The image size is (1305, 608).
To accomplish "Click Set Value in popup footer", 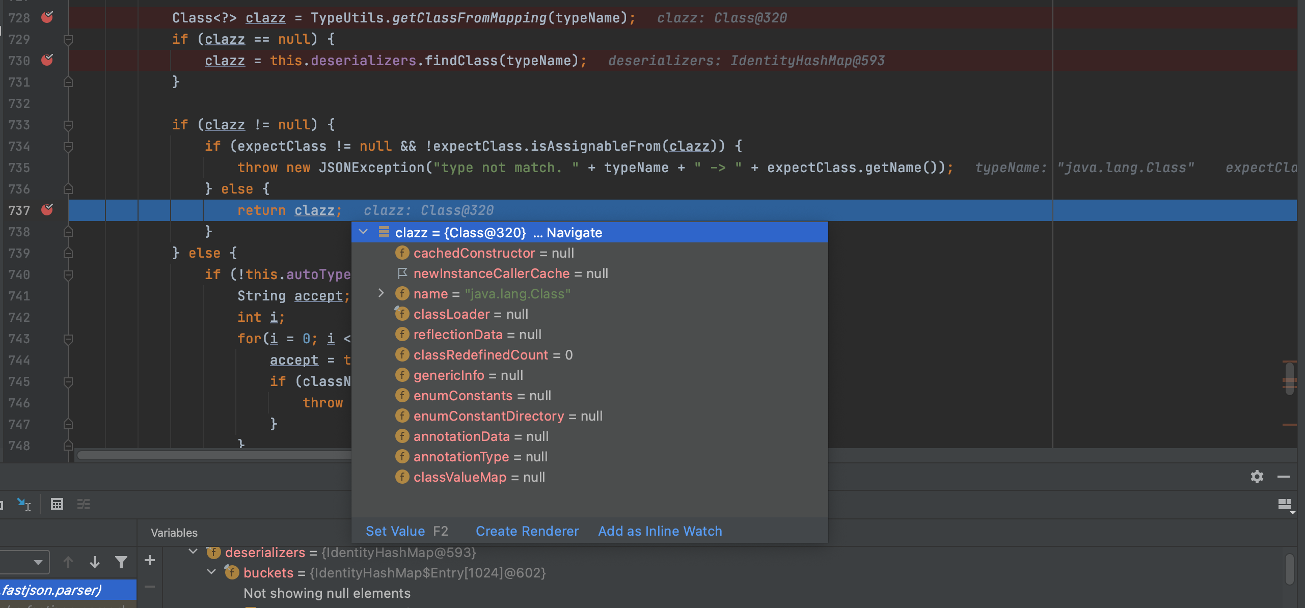I will 395,531.
